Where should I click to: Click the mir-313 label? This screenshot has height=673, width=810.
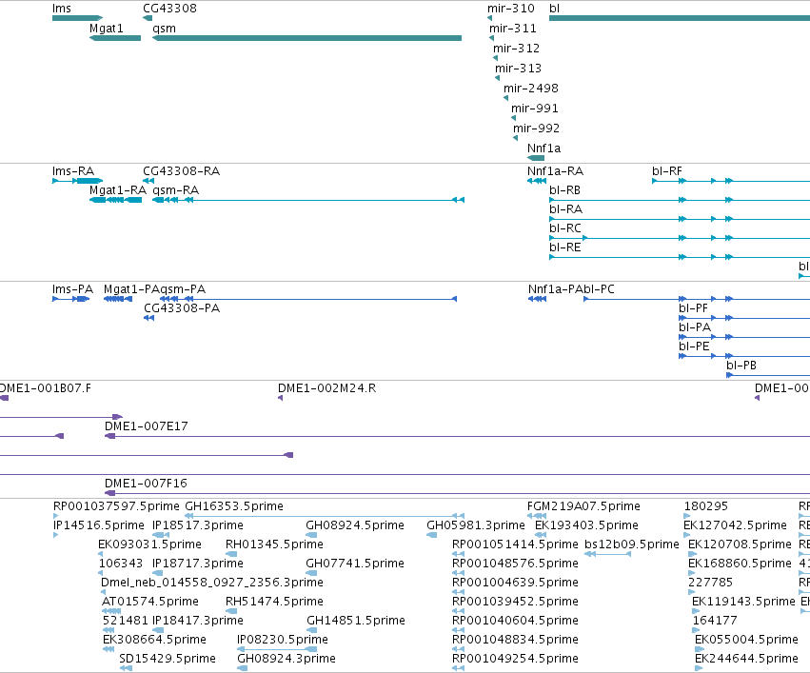point(518,69)
